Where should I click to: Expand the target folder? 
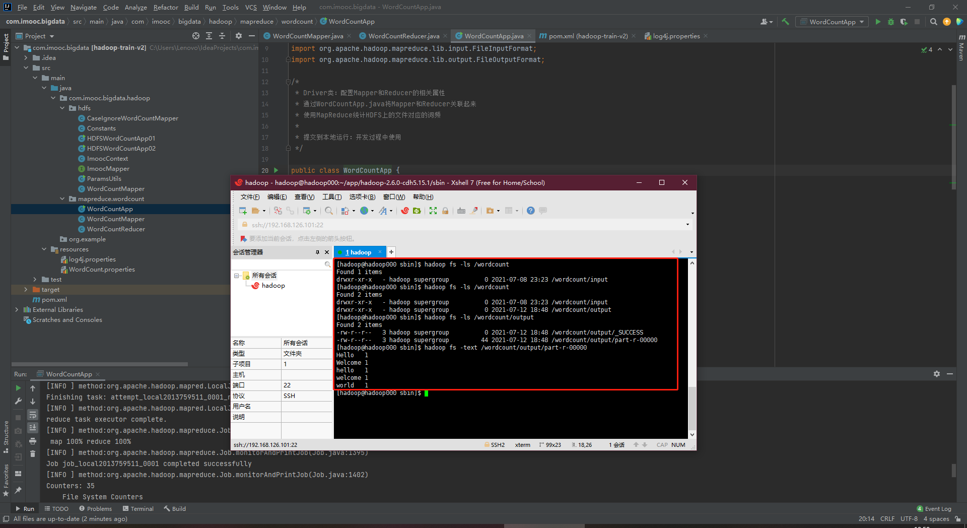[26, 289]
